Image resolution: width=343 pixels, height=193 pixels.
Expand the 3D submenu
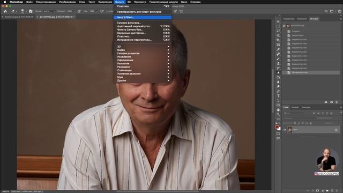[143, 47]
